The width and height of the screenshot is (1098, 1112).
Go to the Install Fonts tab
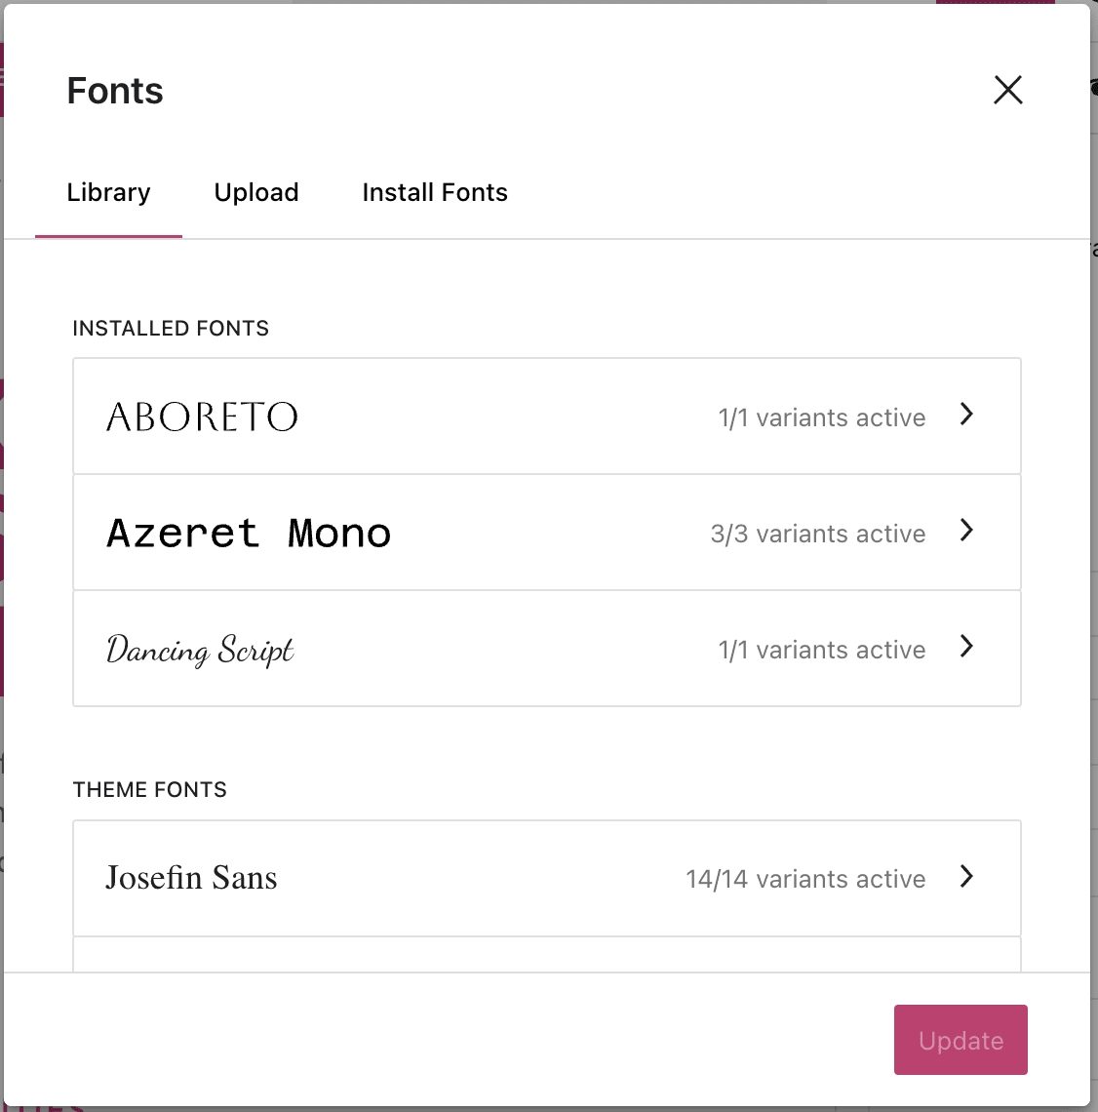click(435, 193)
